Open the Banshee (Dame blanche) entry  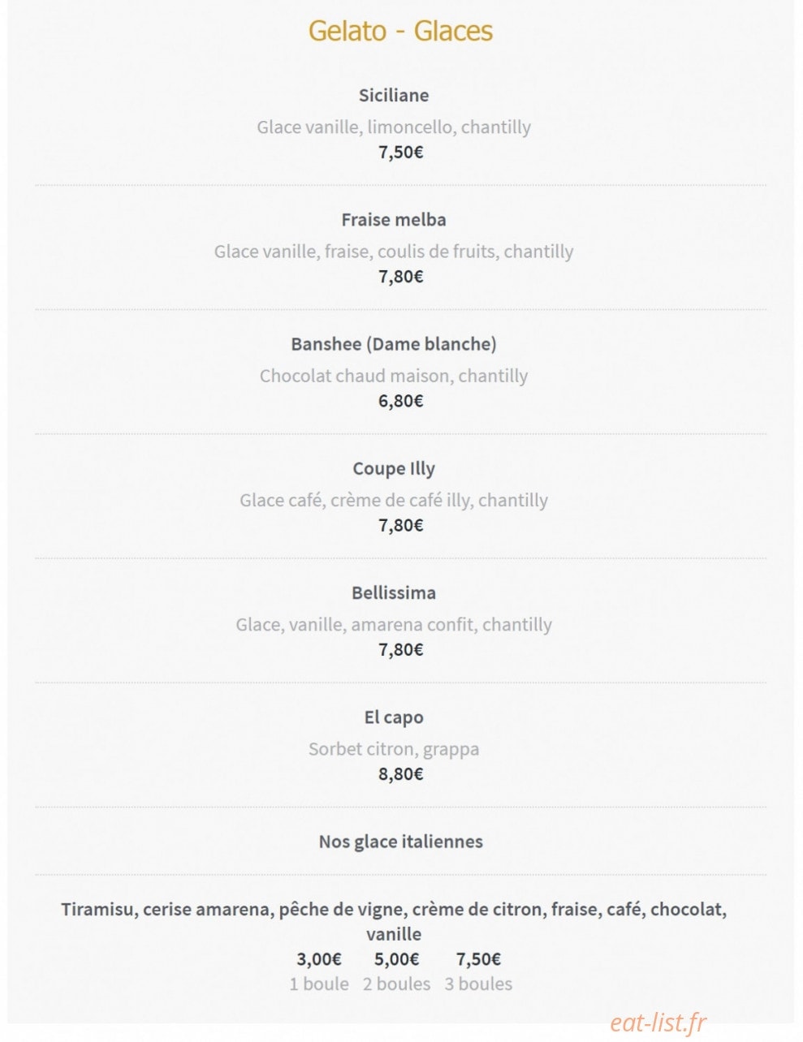pyautogui.click(x=394, y=344)
